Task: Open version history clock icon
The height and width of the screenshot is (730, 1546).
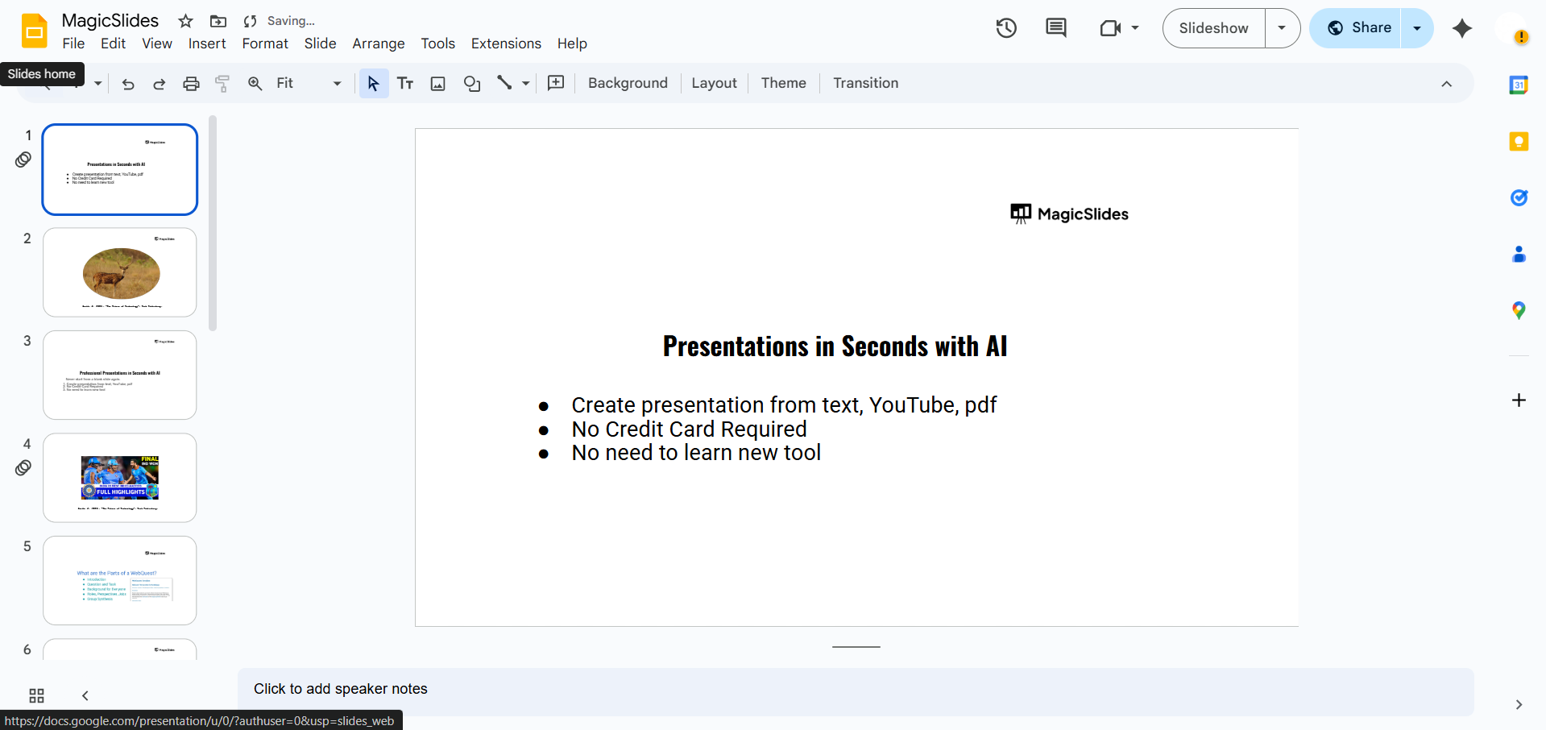Action: point(1006,28)
